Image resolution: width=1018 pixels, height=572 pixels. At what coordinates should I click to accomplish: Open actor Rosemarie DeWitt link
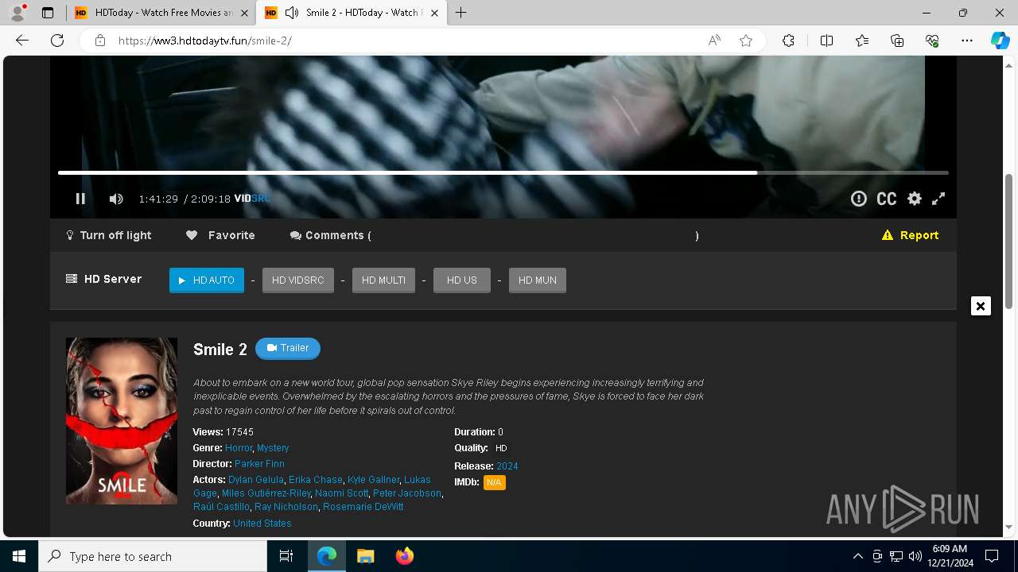point(363,507)
